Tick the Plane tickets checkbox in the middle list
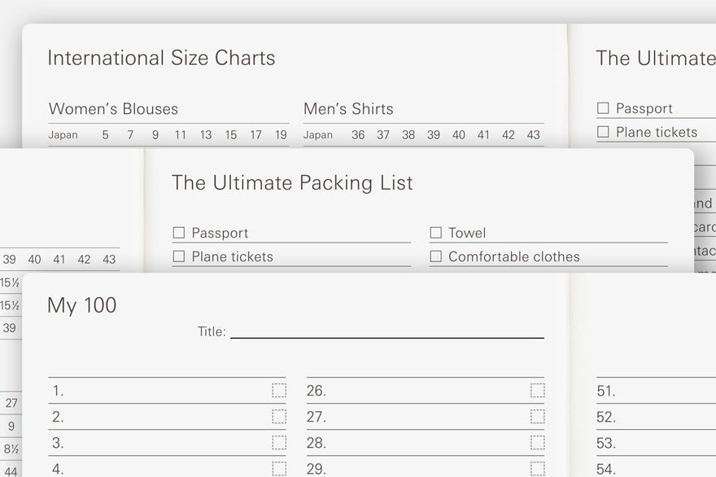Screen dimensions: 716x477 tap(179, 256)
